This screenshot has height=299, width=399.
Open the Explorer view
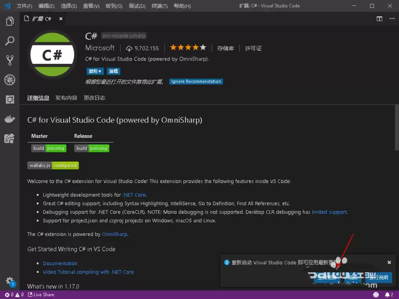(10, 21)
